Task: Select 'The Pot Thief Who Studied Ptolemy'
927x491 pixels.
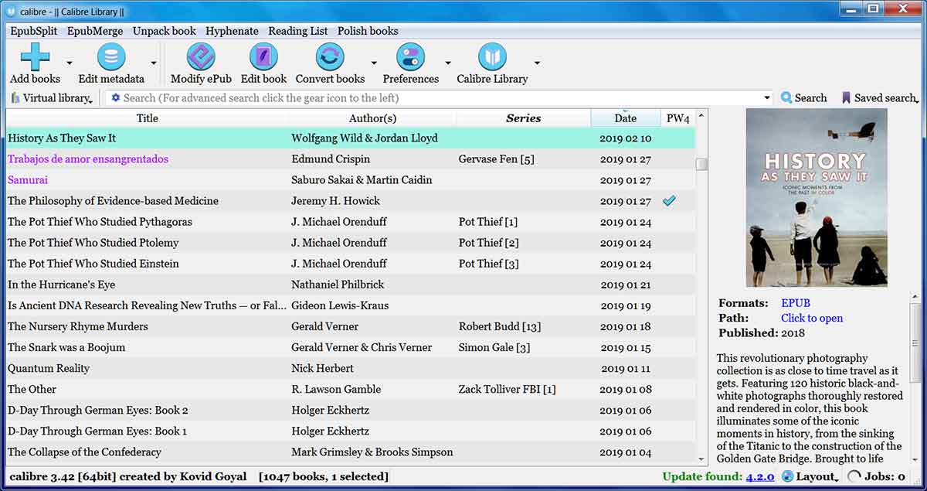Action: pyautogui.click(x=93, y=243)
